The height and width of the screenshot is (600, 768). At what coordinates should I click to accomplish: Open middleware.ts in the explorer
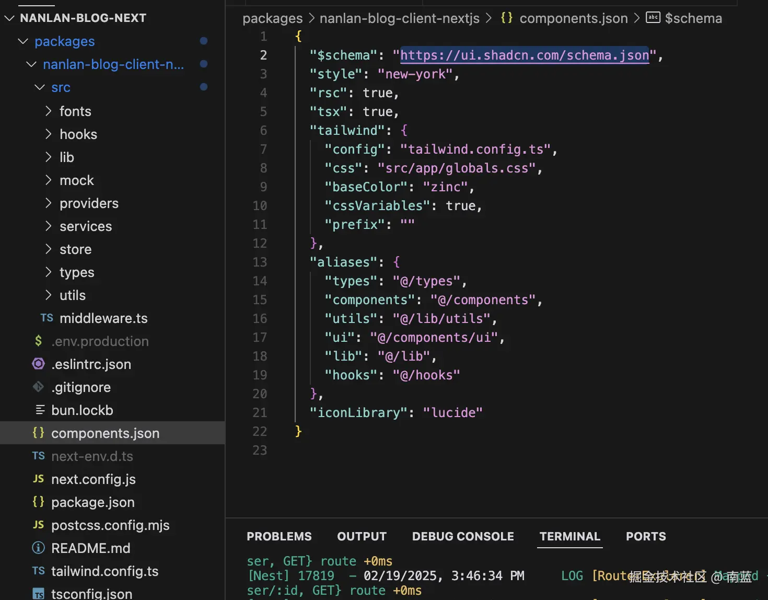pos(103,318)
